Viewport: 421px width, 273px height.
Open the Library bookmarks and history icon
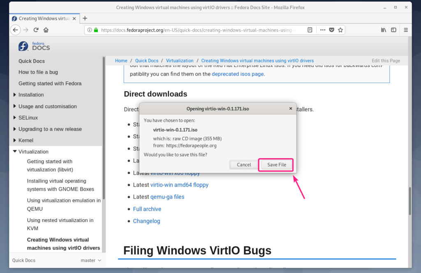(384, 30)
